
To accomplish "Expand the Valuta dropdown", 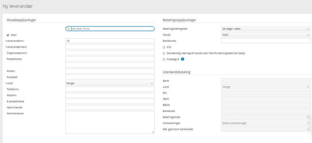I will pyautogui.click(x=266, y=35).
